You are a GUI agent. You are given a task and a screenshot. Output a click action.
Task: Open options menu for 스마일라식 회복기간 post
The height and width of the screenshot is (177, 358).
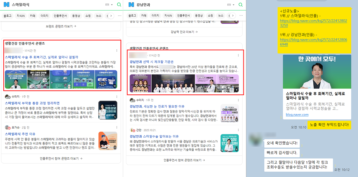tap(117, 51)
